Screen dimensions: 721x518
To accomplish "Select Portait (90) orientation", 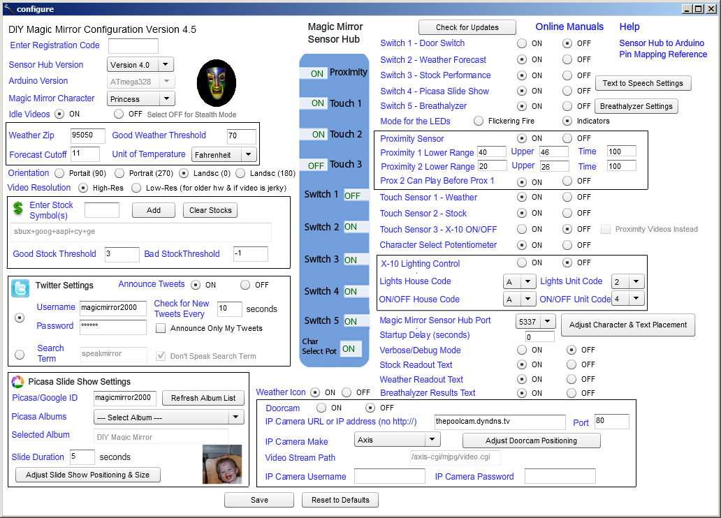I will [x=59, y=173].
